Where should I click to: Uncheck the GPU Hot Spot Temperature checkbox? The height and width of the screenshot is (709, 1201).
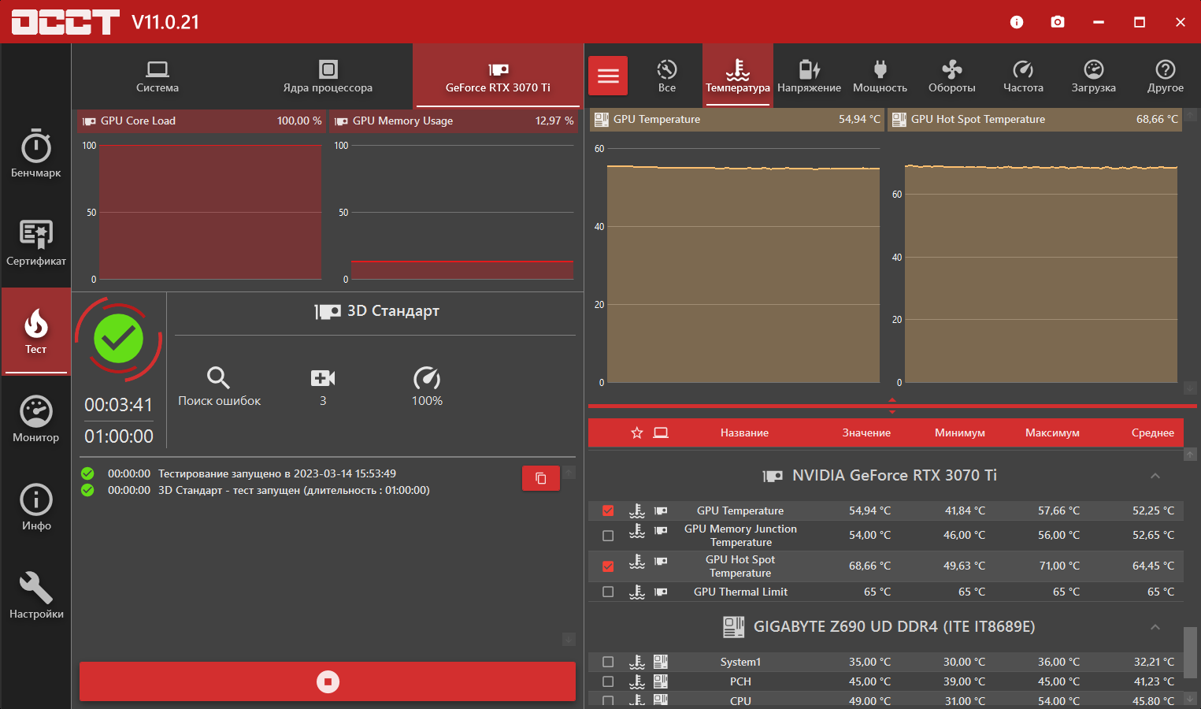[608, 566]
